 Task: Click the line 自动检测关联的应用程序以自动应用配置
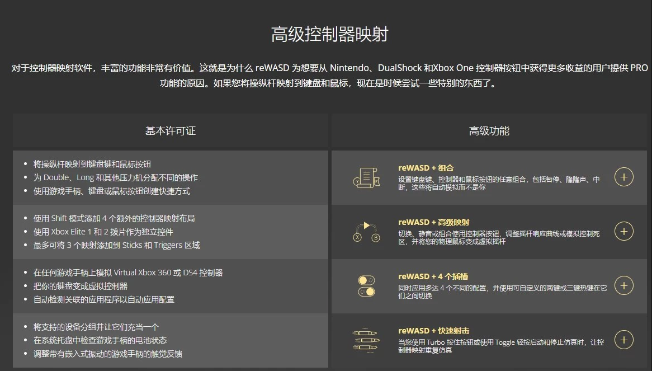tap(104, 299)
